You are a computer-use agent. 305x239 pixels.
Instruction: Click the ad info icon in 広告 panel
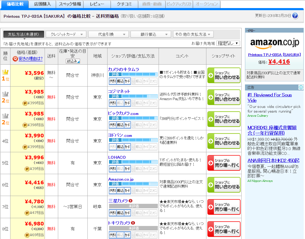301,87
